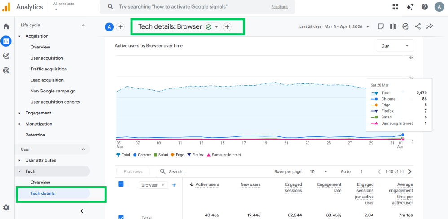Open the Rows per page dropdown
This screenshot has width=448, height=219.
point(318,171)
